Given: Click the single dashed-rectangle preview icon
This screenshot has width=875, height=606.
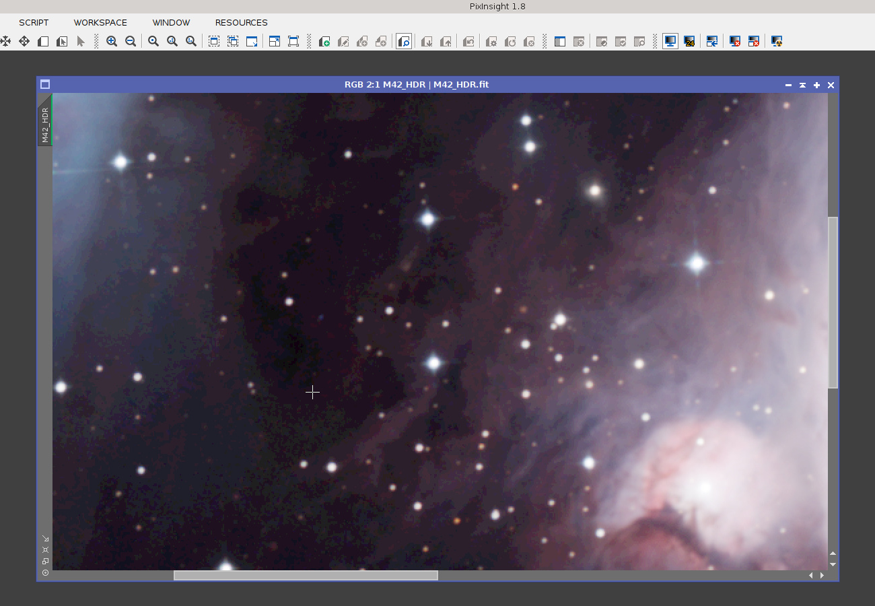Looking at the screenshot, I should click(x=214, y=41).
